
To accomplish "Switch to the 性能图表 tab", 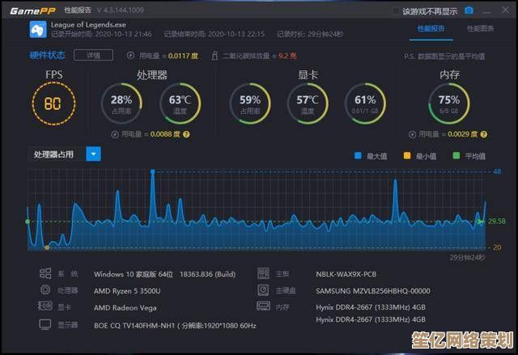I will (480, 28).
